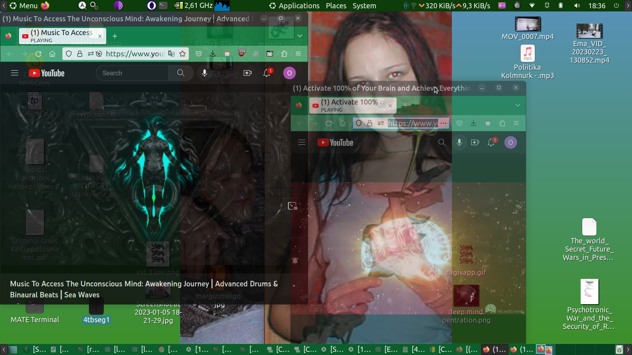Open the Extensions puzzle icon in the Activate 100% window
Viewport: 632px width, 355px height.
tap(502, 123)
